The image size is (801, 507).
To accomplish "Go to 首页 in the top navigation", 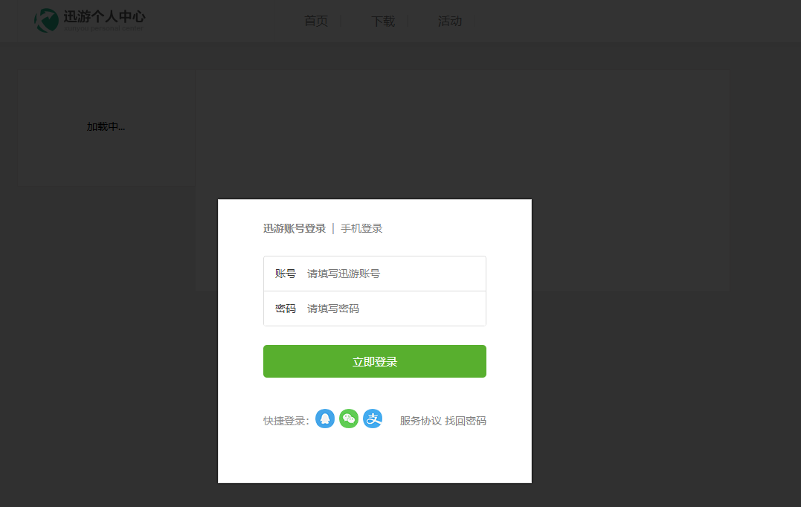I will tap(316, 21).
